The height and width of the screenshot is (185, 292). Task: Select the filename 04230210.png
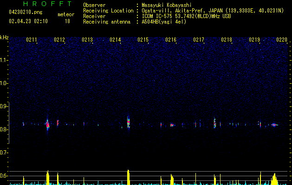[26, 12]
